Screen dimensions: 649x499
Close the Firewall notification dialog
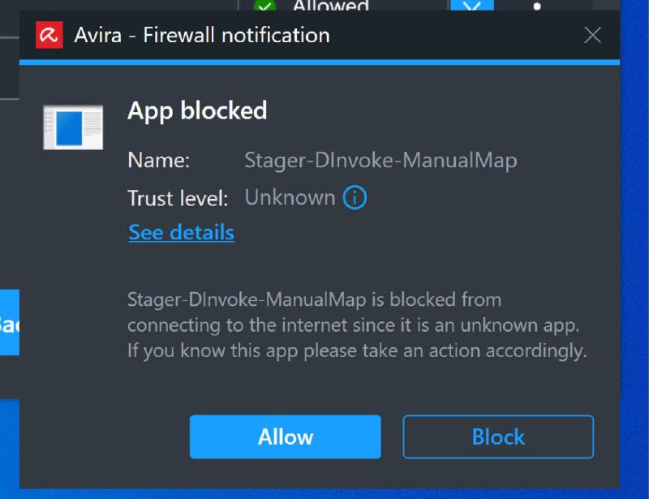coord(593,35)
